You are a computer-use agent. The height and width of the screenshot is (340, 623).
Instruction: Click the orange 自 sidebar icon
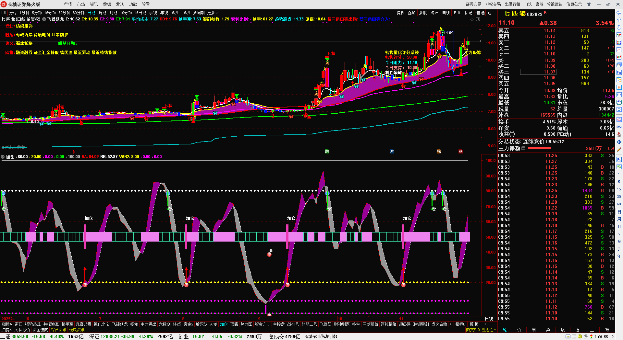click(x=619, y=87)
